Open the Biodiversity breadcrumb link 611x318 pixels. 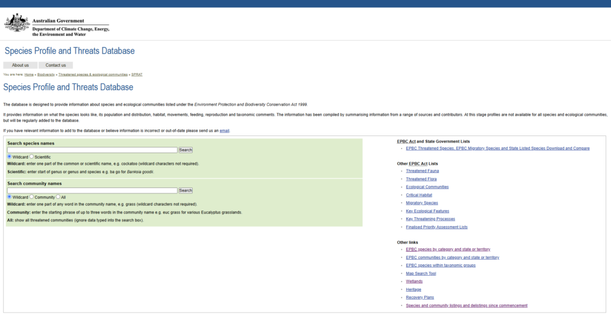[45, 75]
